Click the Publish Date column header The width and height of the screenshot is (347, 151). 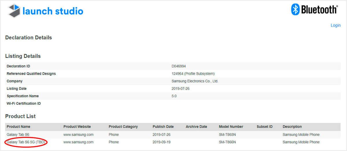(x=163, y=127)
